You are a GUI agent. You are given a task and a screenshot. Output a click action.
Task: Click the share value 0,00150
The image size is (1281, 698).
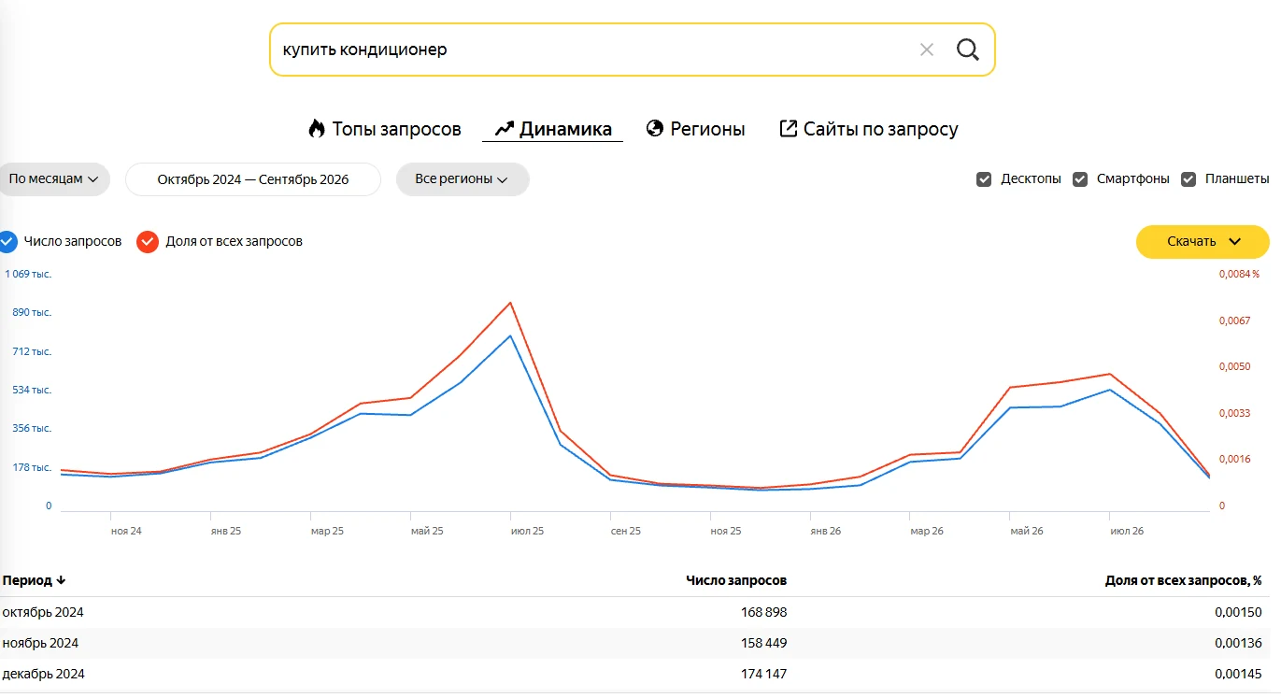1238,612
